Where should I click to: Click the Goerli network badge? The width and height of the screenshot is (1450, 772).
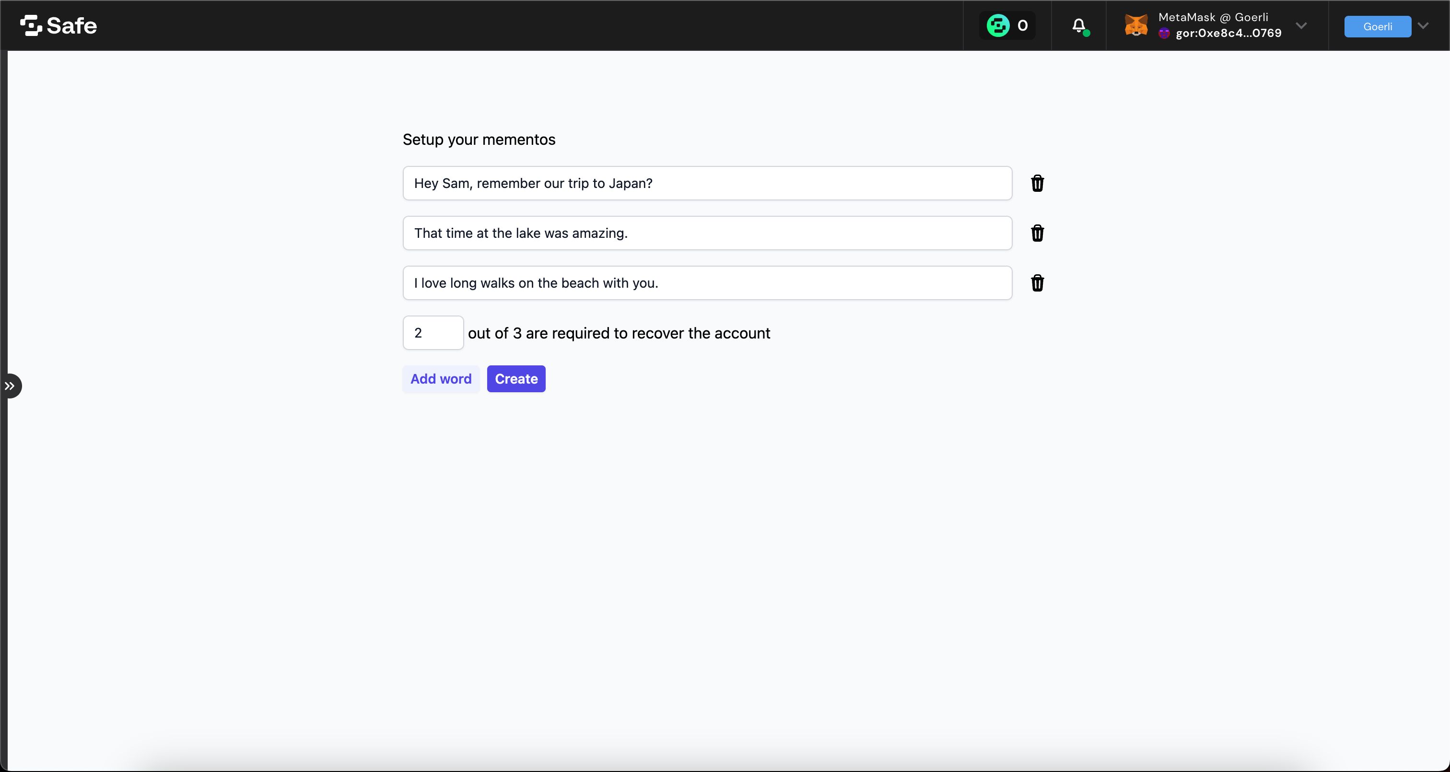pyautogui.click(x=1378, y=26)
